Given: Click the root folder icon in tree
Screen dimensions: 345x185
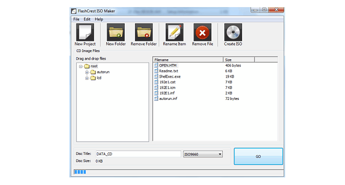Looking at the screenshot, I should coord(87,66).
